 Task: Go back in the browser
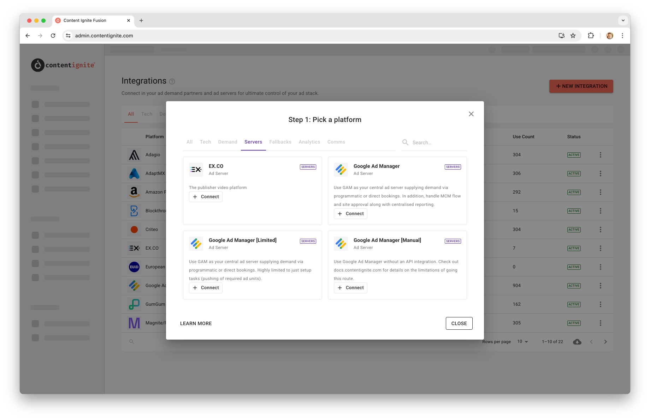pos(28,36)
